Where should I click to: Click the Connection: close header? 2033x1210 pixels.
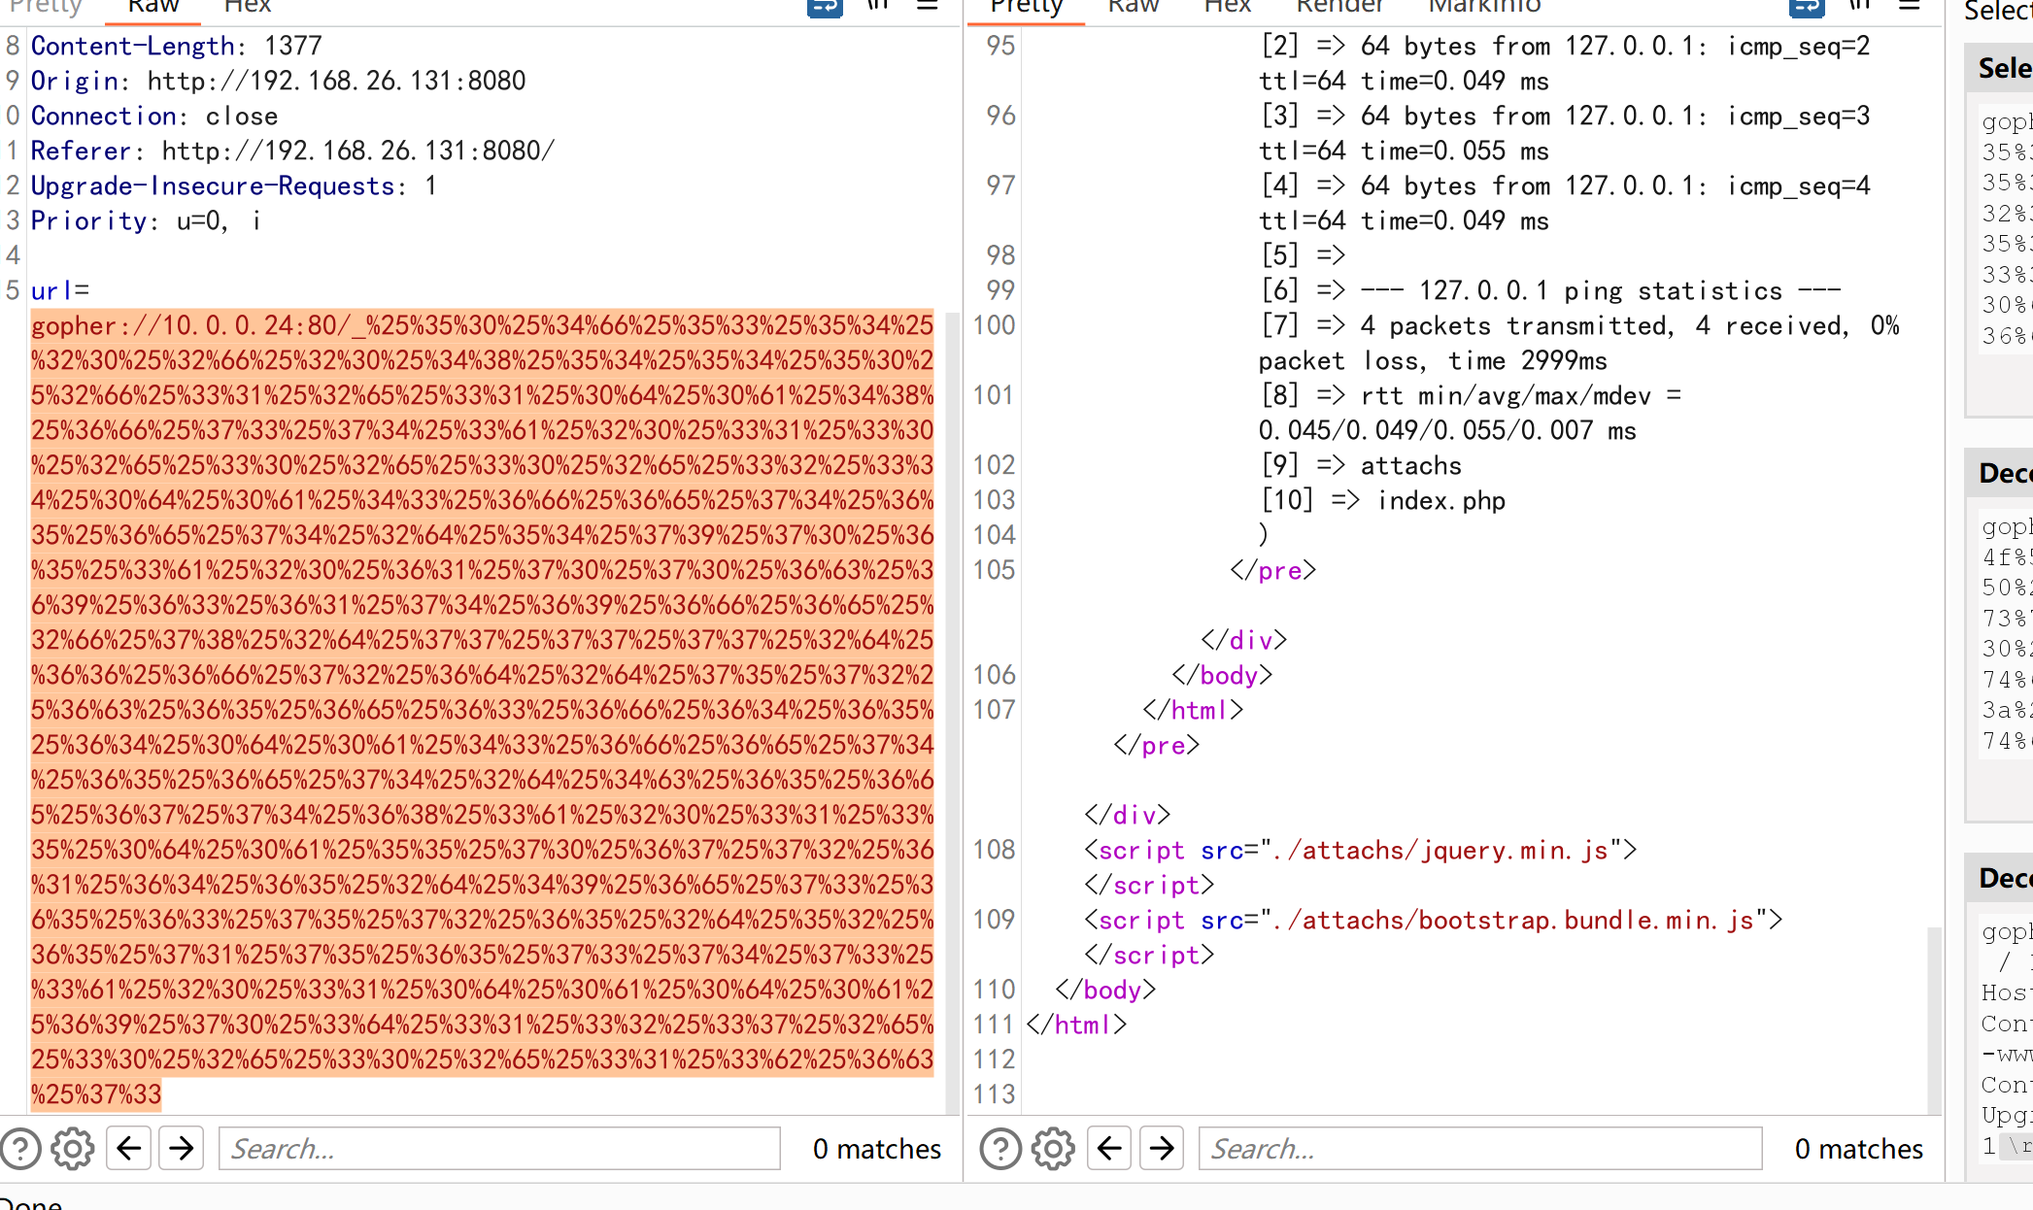click(x=154, y=116)
